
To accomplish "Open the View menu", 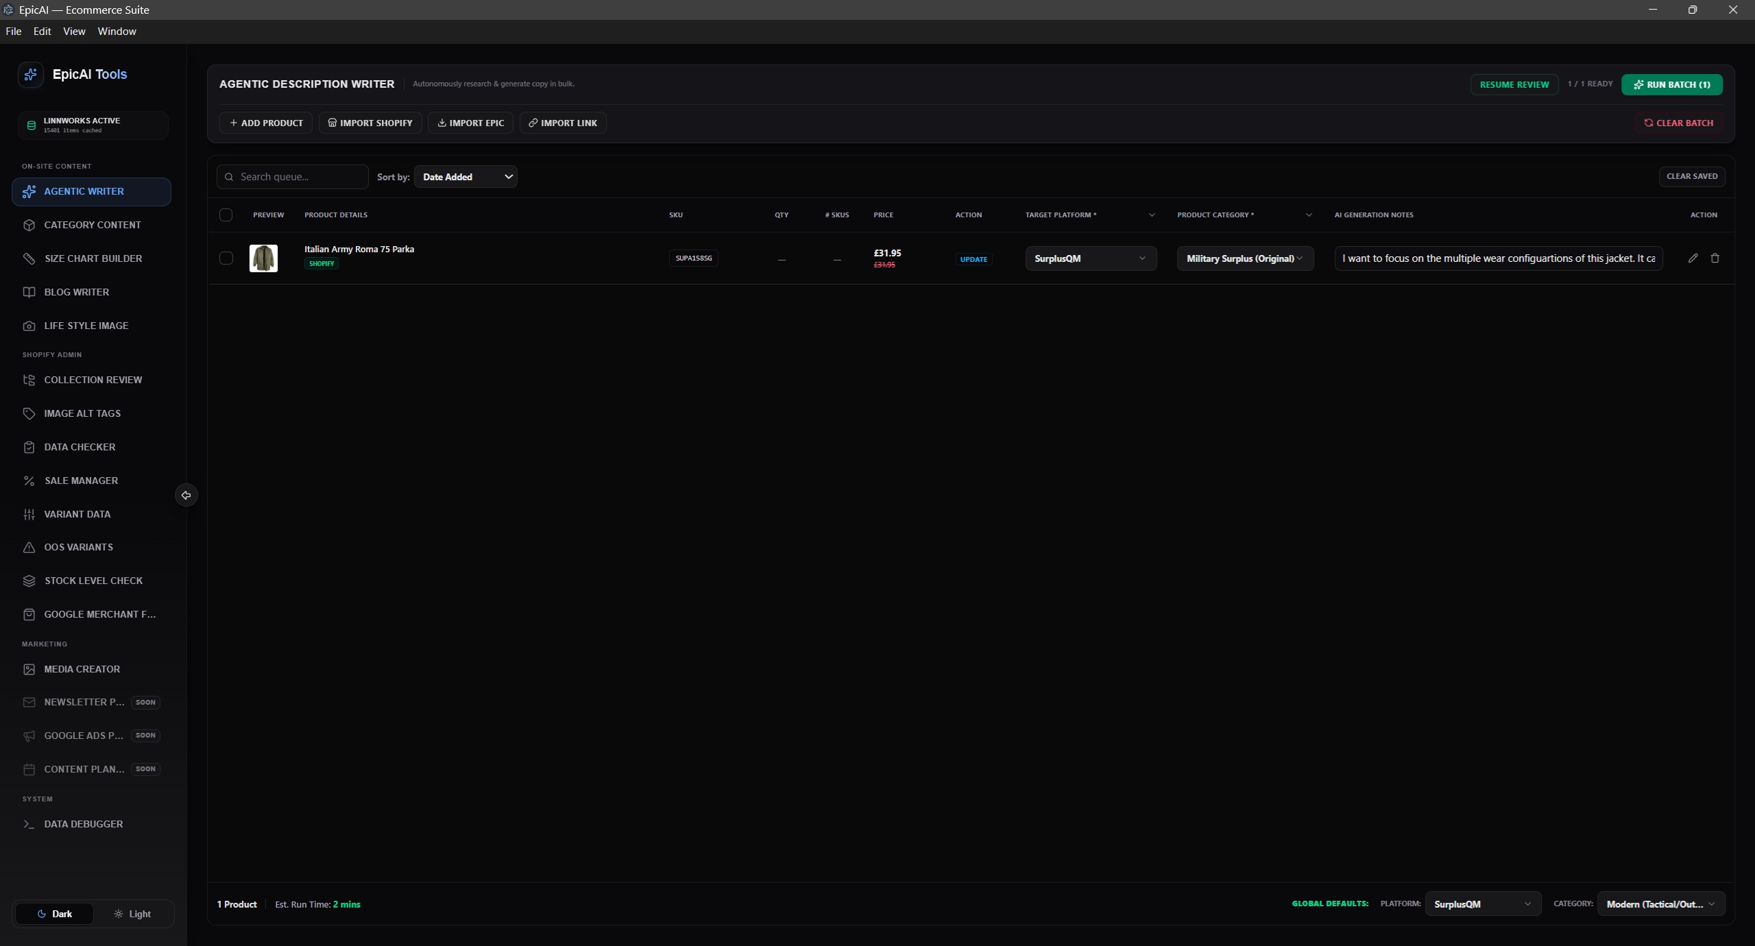I will point(74,32).
